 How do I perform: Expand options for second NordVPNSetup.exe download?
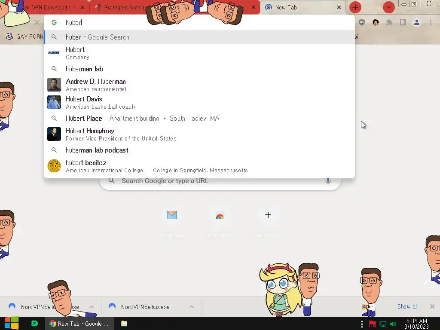[x=191, y=307]
